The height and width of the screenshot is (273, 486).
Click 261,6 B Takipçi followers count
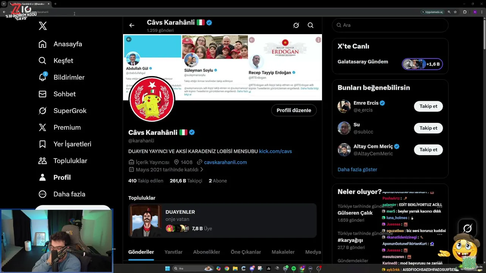186,181
